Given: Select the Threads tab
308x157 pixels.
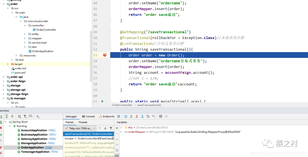Looking at the screenshot, I should tap(83, 122).
